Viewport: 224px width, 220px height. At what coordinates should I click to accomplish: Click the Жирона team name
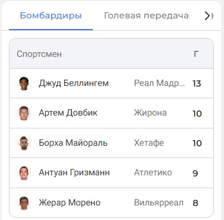(150, 113)
